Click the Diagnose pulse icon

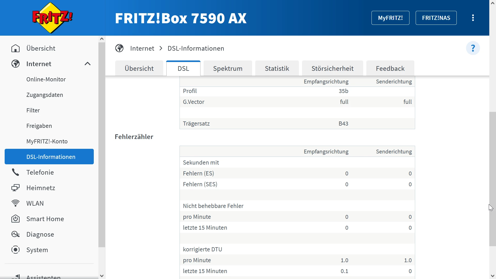tap(16, 234)
